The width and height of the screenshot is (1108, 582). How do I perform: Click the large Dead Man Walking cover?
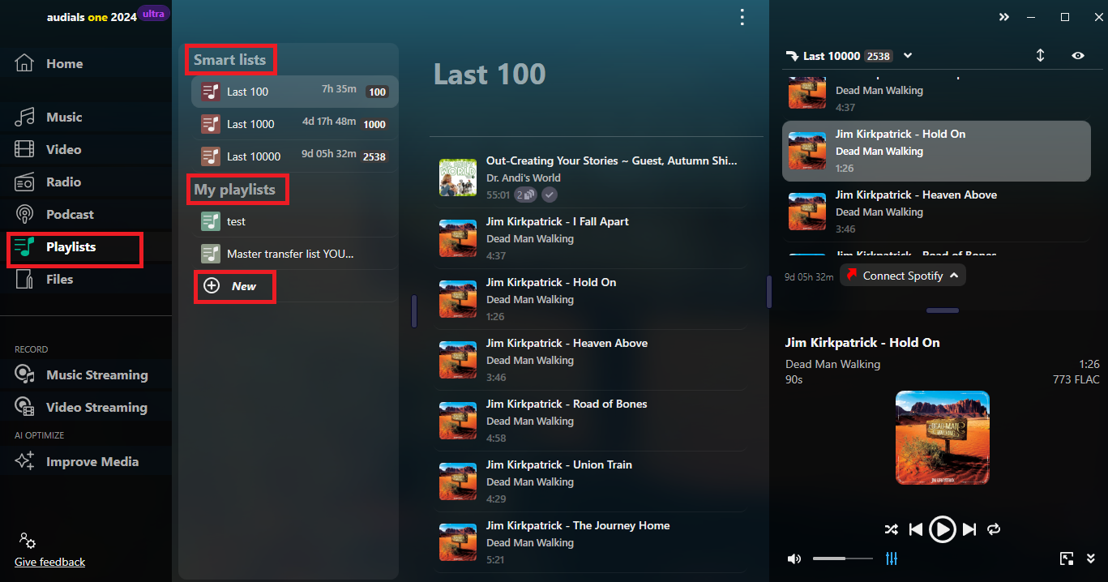tap(943, 438)
